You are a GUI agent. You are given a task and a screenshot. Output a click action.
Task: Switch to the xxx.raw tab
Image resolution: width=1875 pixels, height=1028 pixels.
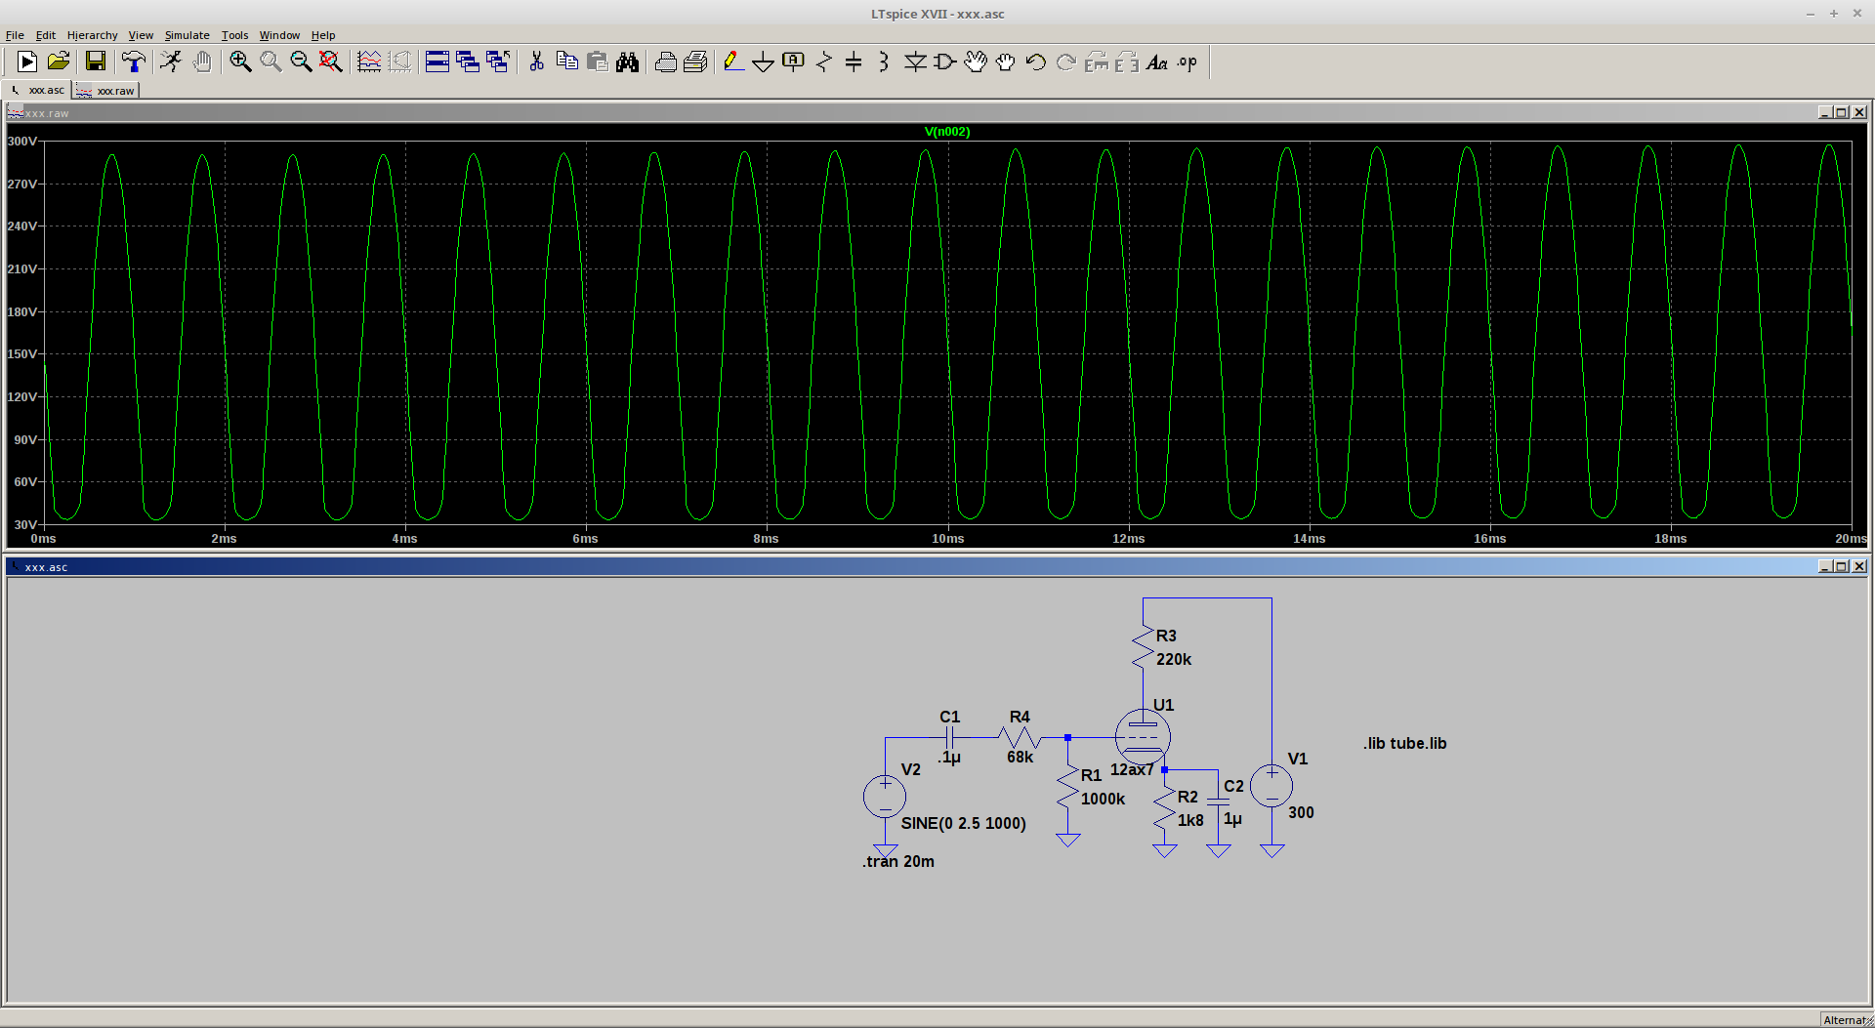coord(105,91)
